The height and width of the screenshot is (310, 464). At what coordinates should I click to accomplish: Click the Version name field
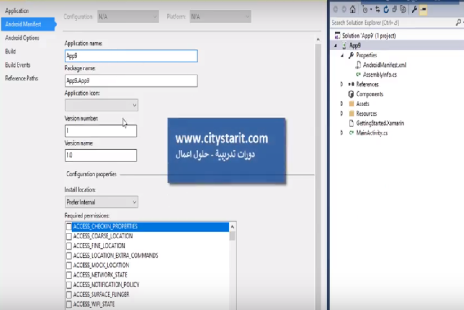(101, 155)
